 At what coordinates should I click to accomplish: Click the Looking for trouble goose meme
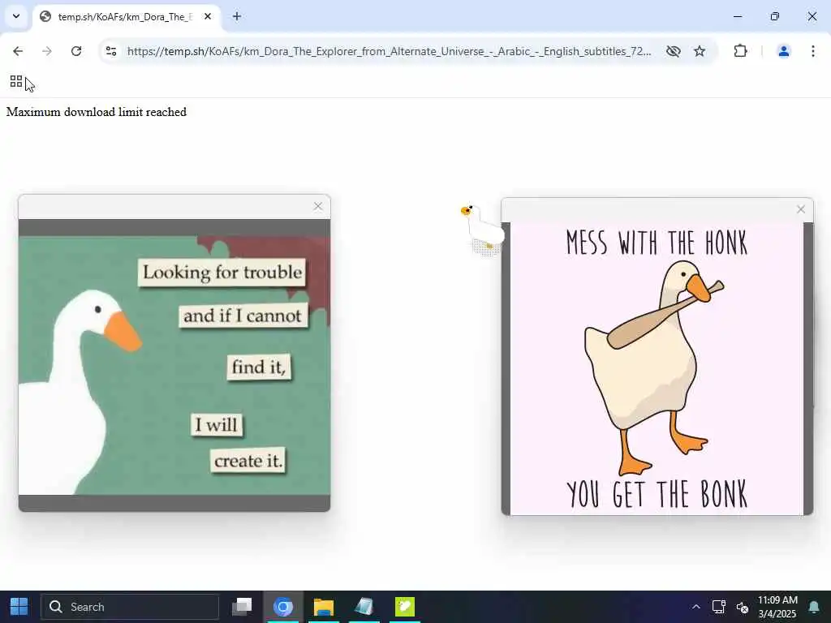click(x=174, y=365)
